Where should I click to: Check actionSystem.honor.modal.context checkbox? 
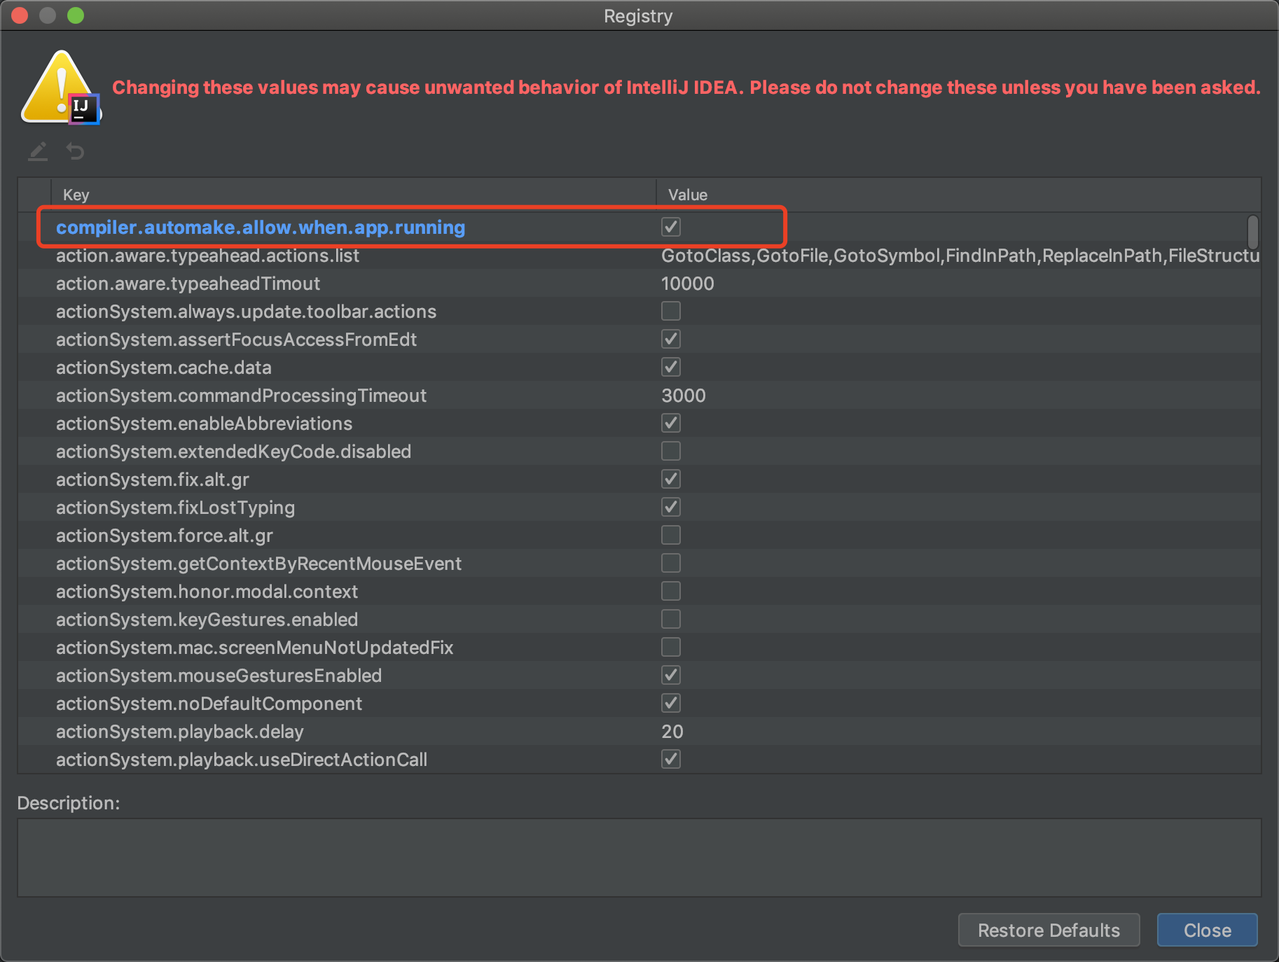[x=671, y=591]
